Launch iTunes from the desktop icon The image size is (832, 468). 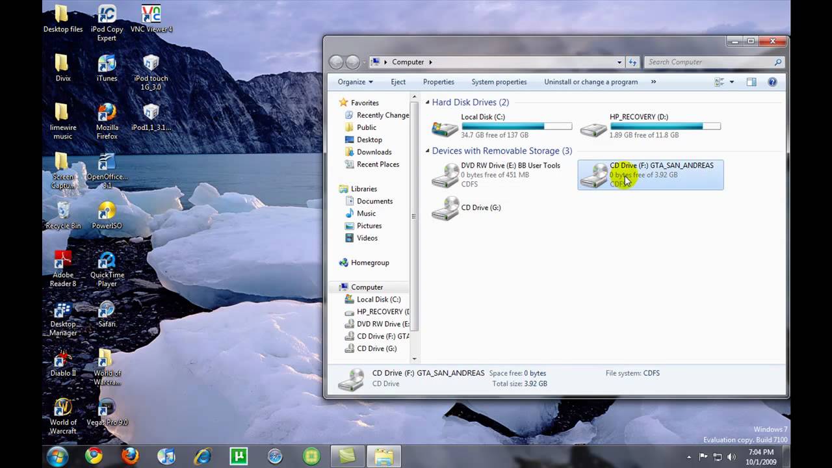(107, 68)
